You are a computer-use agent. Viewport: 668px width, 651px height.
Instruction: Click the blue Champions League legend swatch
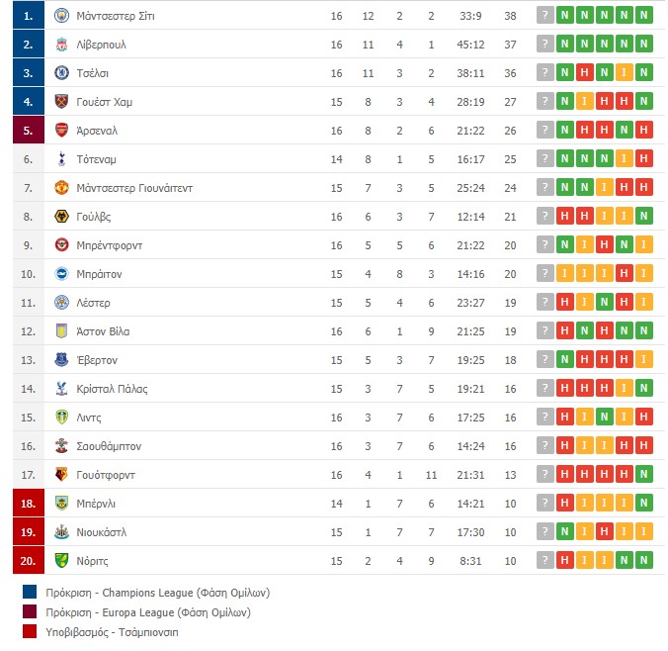point(30,592)
